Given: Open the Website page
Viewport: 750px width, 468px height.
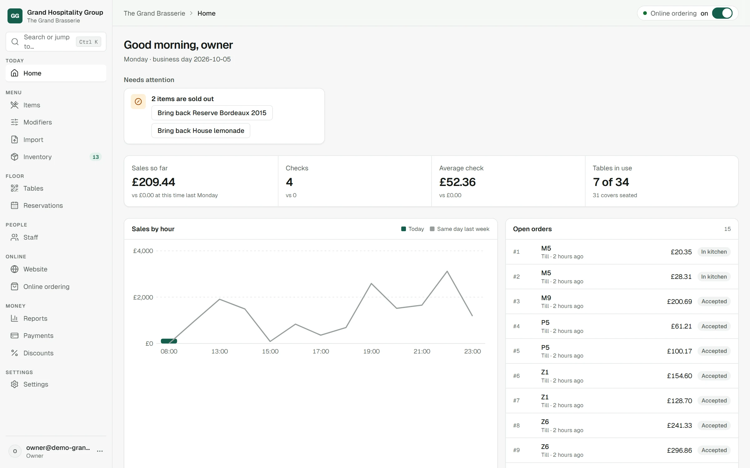Looking at the screenshot, I should pos(56,269).
